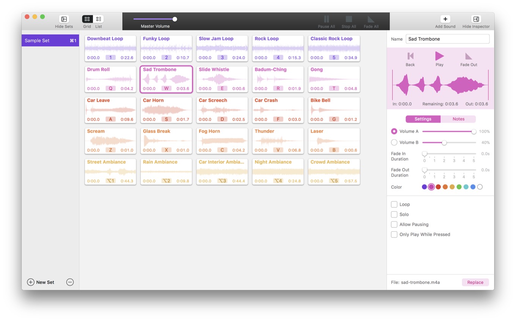
Task: Add Sound using the toolbar icon
Action: point(445,20)
